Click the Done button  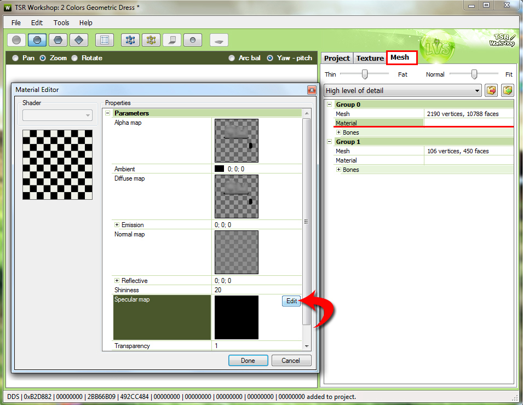click(x=248, y=360)
